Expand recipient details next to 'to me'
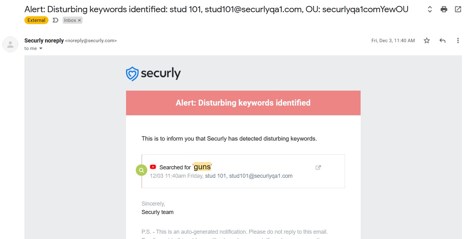Viewport: 466px width, 239px height. click(41, 48)
